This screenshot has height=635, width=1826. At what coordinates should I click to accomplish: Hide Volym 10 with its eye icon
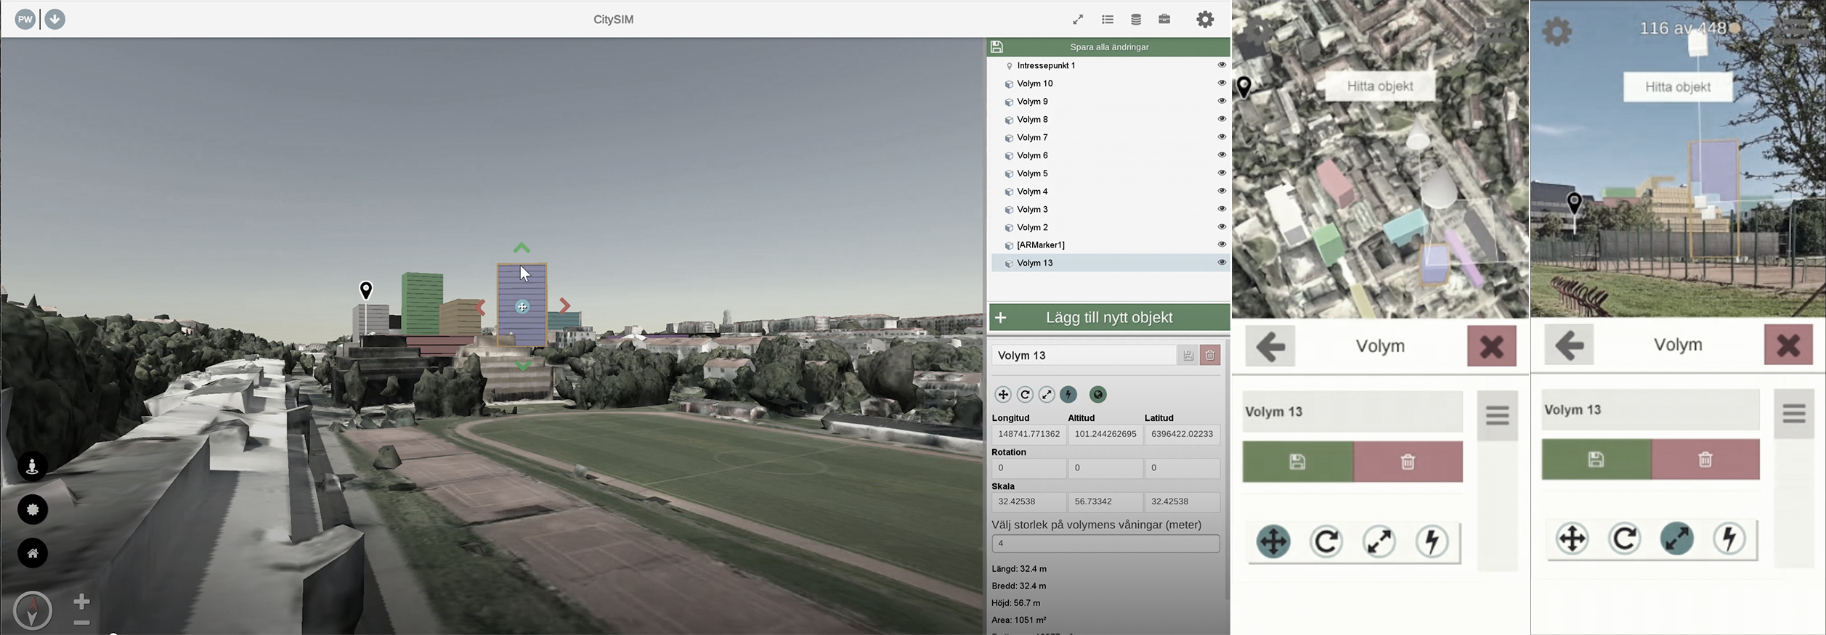tap(1222, 83)
